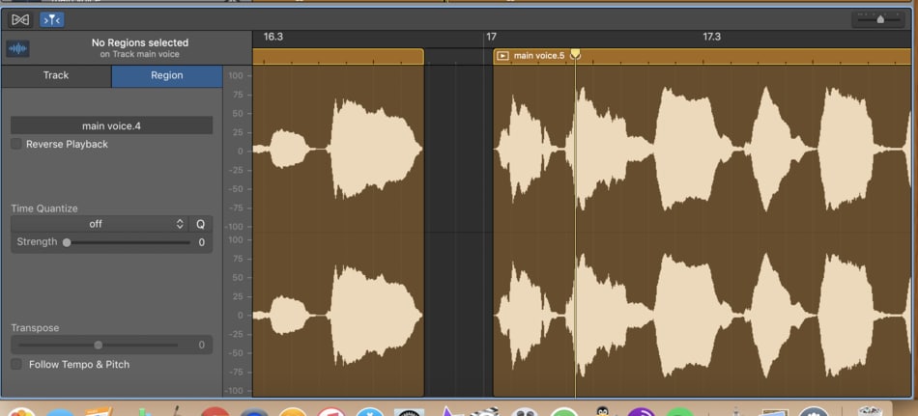Enable the Reverse Playback checkbox
918x416 pixels.
coord(16,144)
